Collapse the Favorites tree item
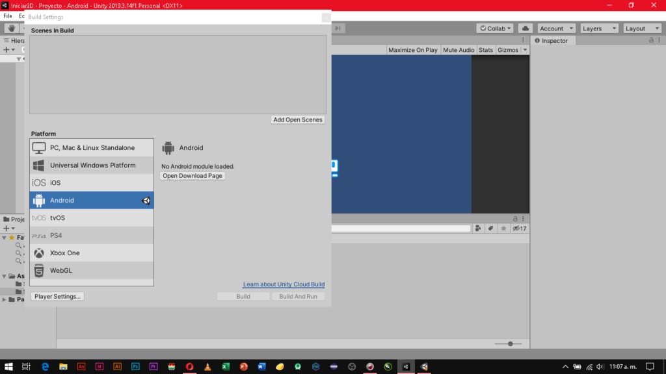Screen dimensions: 666x374 click(x=5, y=238)
